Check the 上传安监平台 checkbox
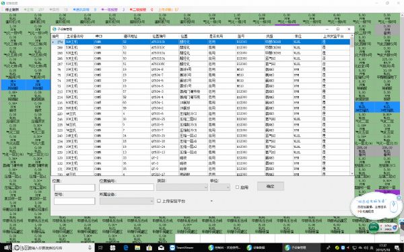Image resolution: width=404 pixels, height=252 pixels. tap(159, 201)
